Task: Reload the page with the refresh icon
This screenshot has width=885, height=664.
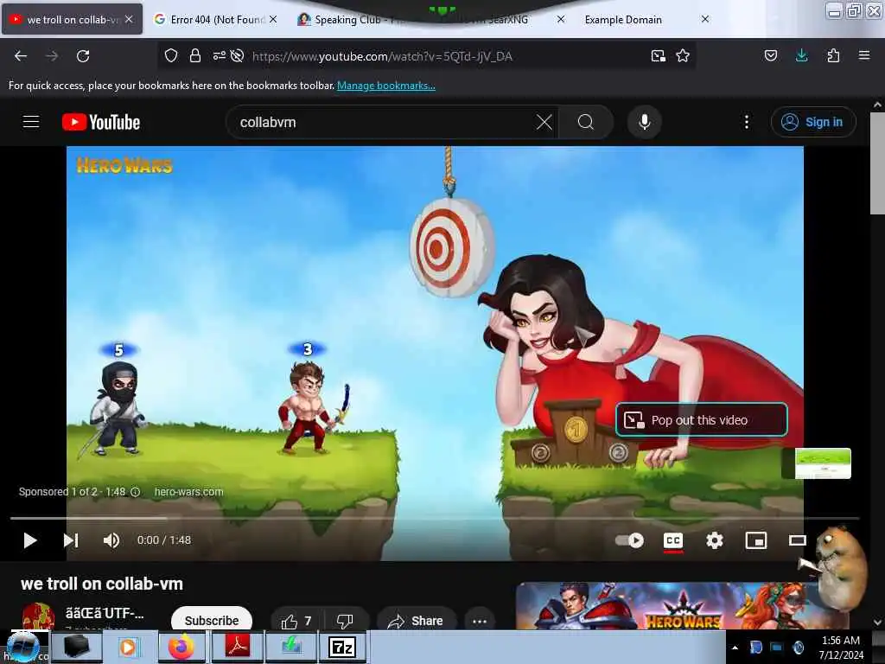Action: pos(83,56)
